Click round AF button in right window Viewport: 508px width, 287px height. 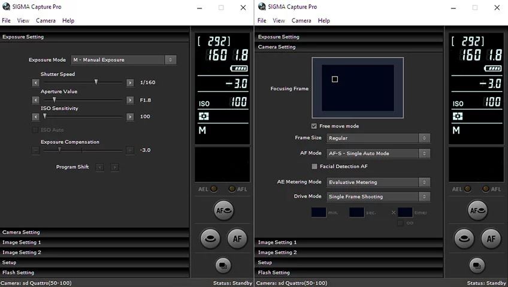pyautogui.click(x=491, y=238)
